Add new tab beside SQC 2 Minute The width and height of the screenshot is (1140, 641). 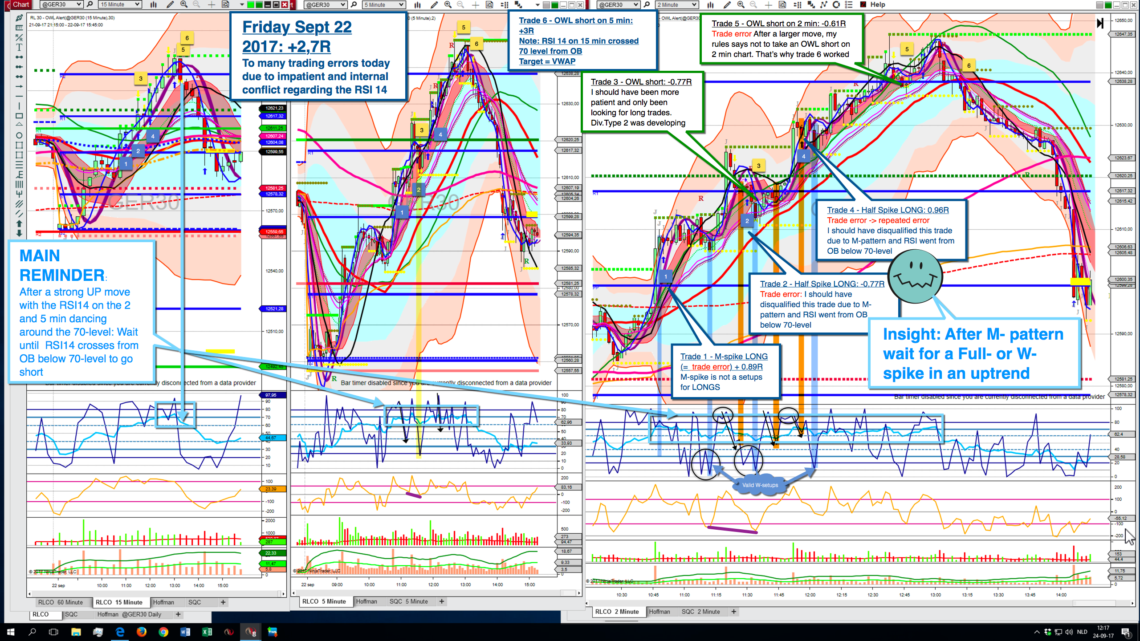pyautogui.click(x=734, y=612)
